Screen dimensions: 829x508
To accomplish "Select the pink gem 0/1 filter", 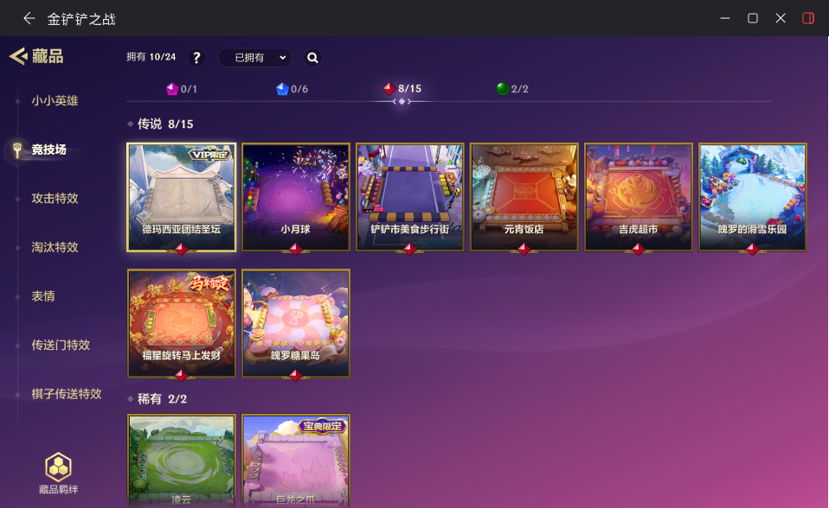I will (x=182, y=89).
